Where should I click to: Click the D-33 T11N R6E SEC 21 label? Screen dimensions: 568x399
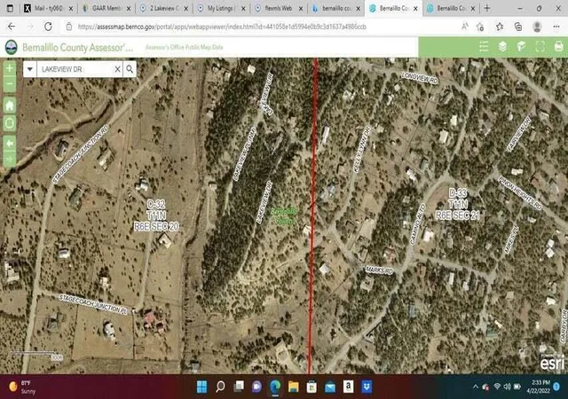tap(458, 204)
